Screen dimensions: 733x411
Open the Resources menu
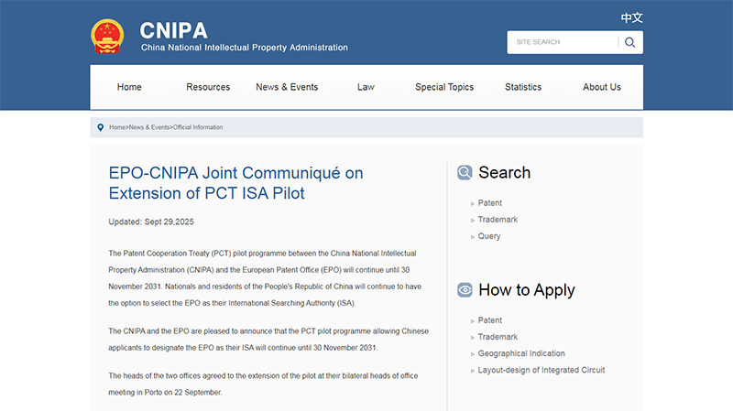[208, 87]
